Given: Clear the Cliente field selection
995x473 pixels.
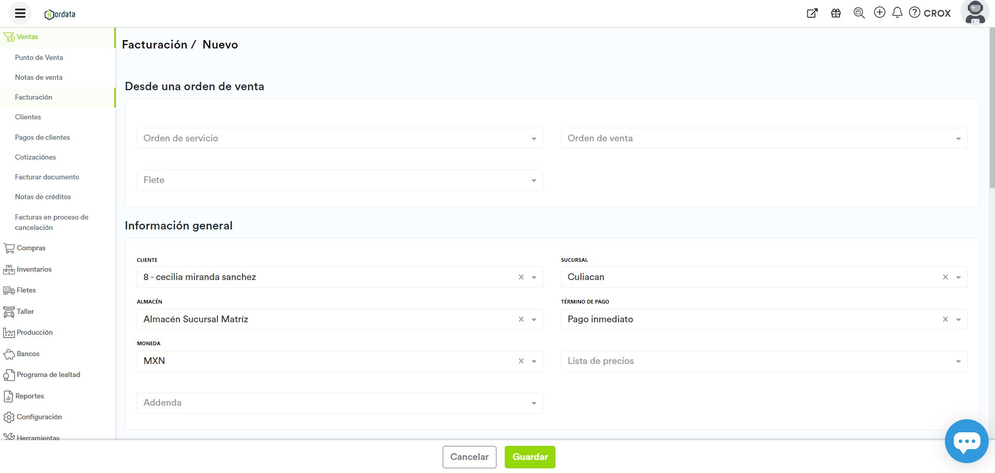Looking at the screenshot, I should pos(521,277).
